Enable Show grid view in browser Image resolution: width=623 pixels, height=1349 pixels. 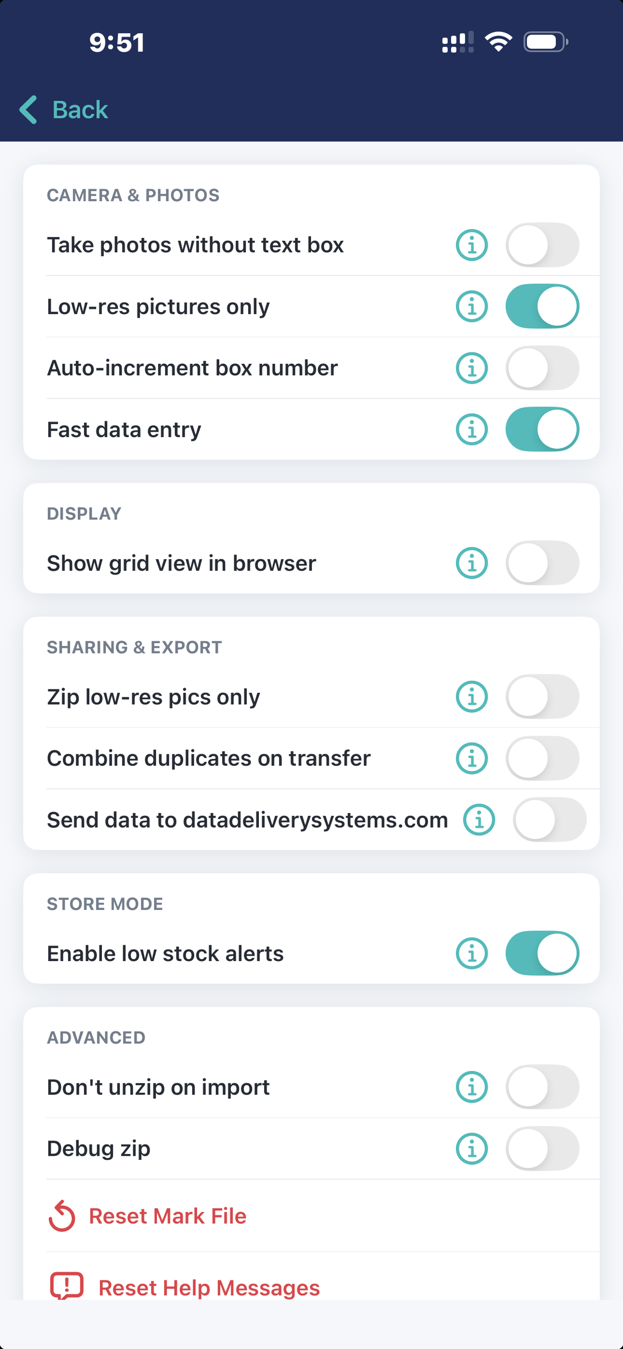pyautogui.click(x=542, y=563)
